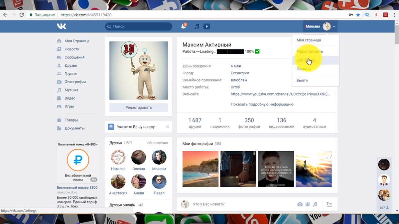Open the dark wristwatch photo thumbnail
This screenshot has width=399, height=224.
pos(238,169)
